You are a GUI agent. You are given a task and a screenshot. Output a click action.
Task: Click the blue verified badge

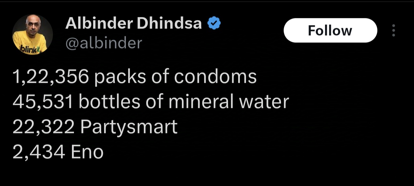coord(214,23)
